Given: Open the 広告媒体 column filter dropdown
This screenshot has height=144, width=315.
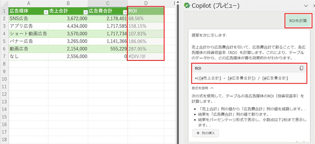Looking at the screenshot, I should [46, 13].
